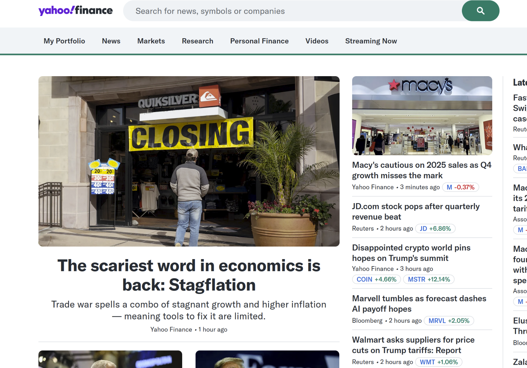This screenshot has width=527, height=368.
Task: Focus the search for news or symbols field
Action: coord(293,11)
